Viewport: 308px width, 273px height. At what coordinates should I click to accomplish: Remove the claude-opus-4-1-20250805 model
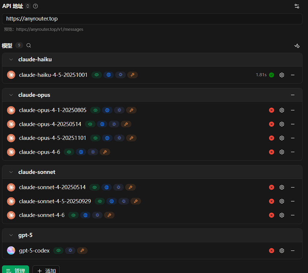coord(293,110)
